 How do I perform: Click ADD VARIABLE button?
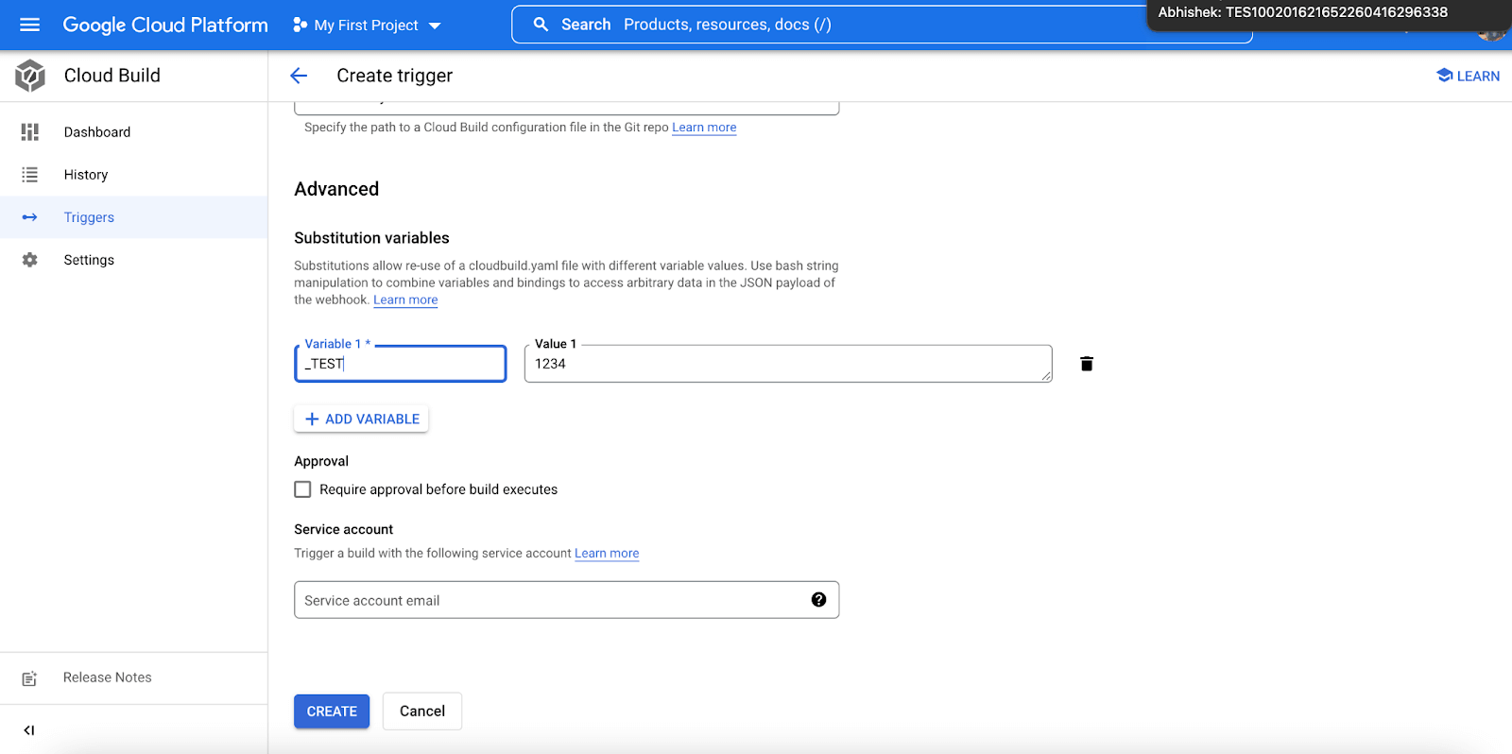(x=361, y=419)
